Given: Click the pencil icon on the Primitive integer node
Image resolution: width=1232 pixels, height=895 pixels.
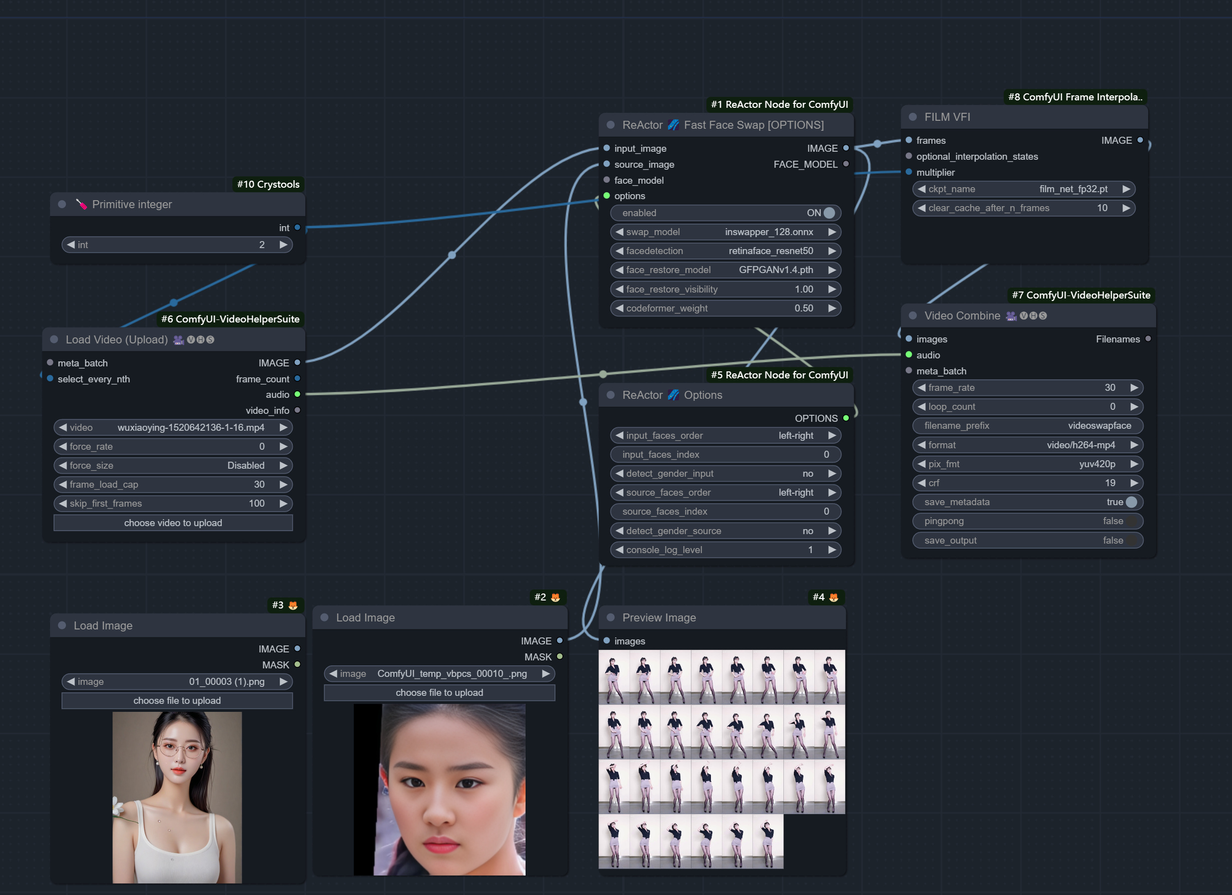Looking at the screenshot, I should pos(82,204).
